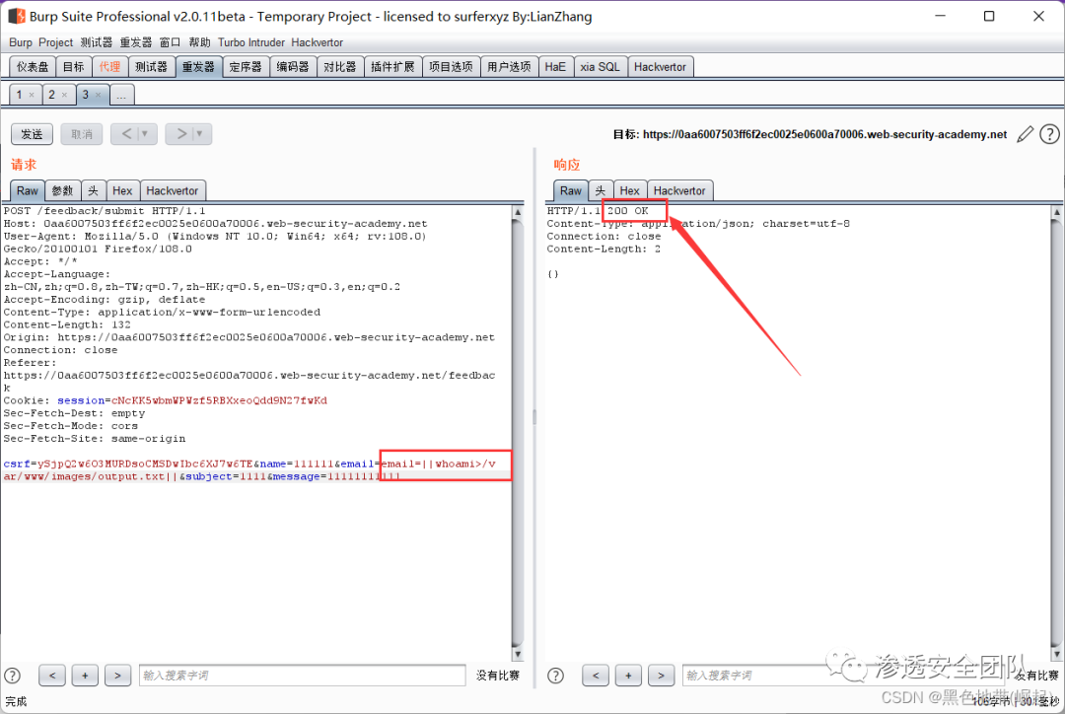1065x714 pixels.
Task: Switch to the xia SQL tab
Action: tap(600, 67)
